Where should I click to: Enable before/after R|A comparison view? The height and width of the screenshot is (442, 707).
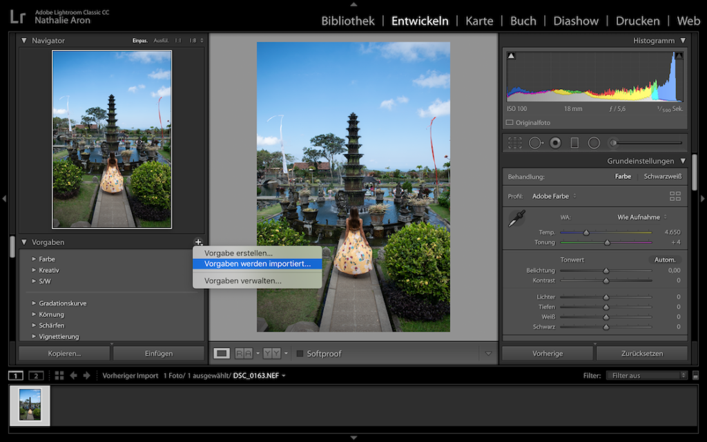(x=244, y=353)
